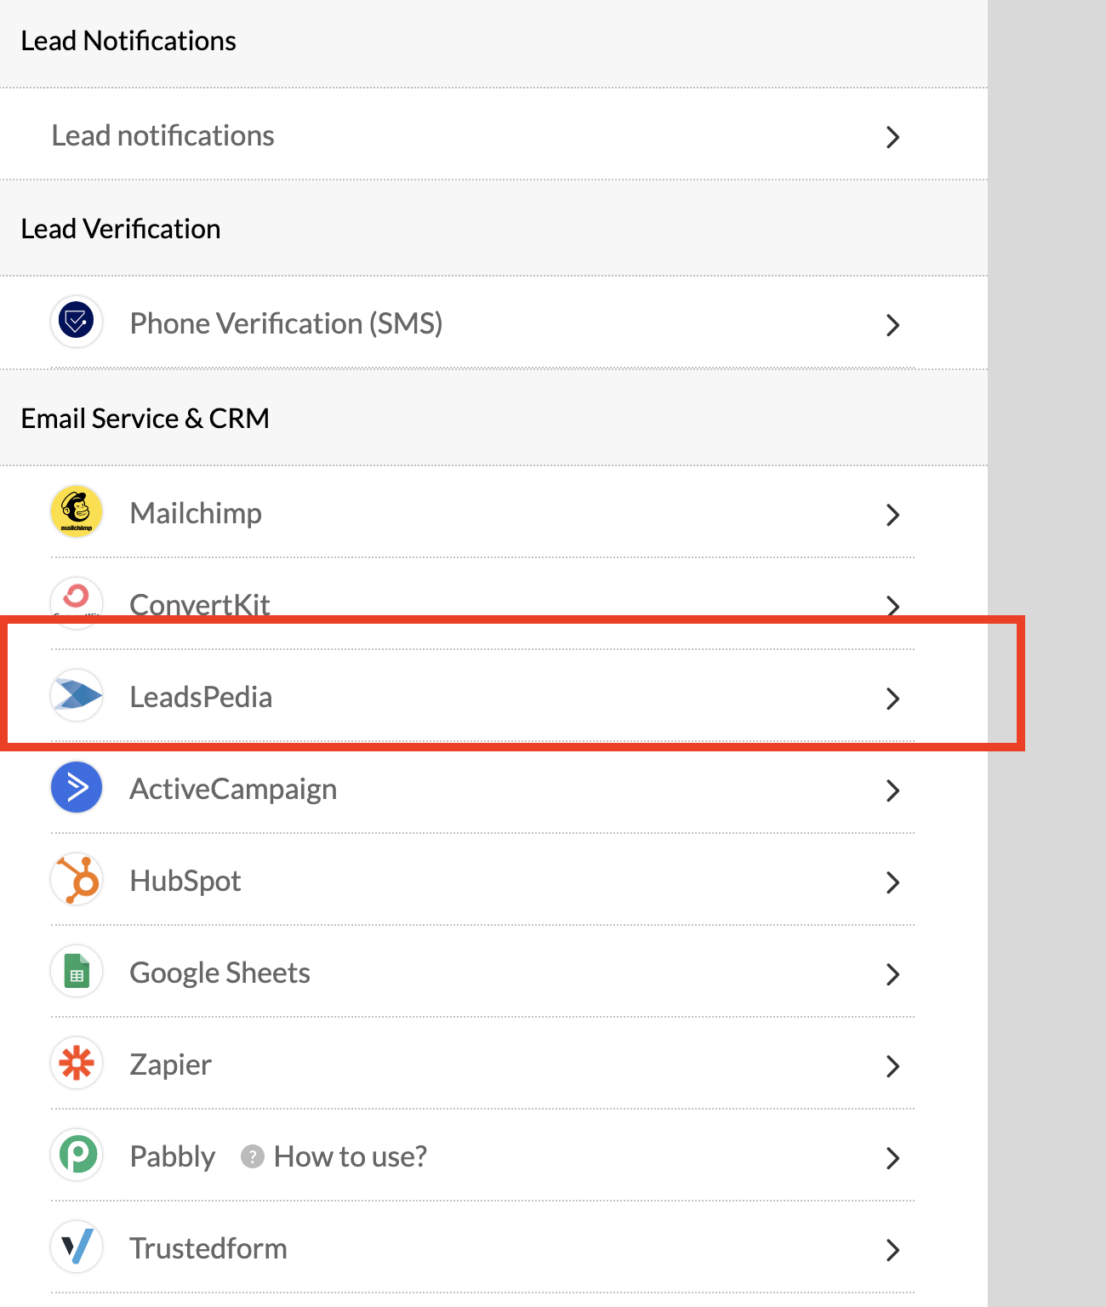Expand the Mailchimp row chevron

[x=892, y=515]
